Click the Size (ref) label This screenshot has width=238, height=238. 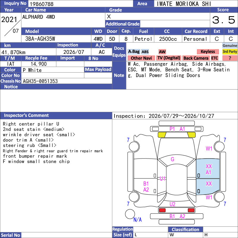pyautogui.click(x=123, y=235)
